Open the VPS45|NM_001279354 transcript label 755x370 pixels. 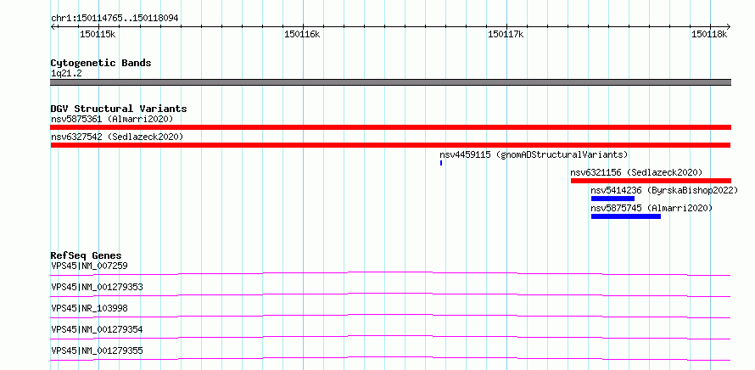point(97,329)
